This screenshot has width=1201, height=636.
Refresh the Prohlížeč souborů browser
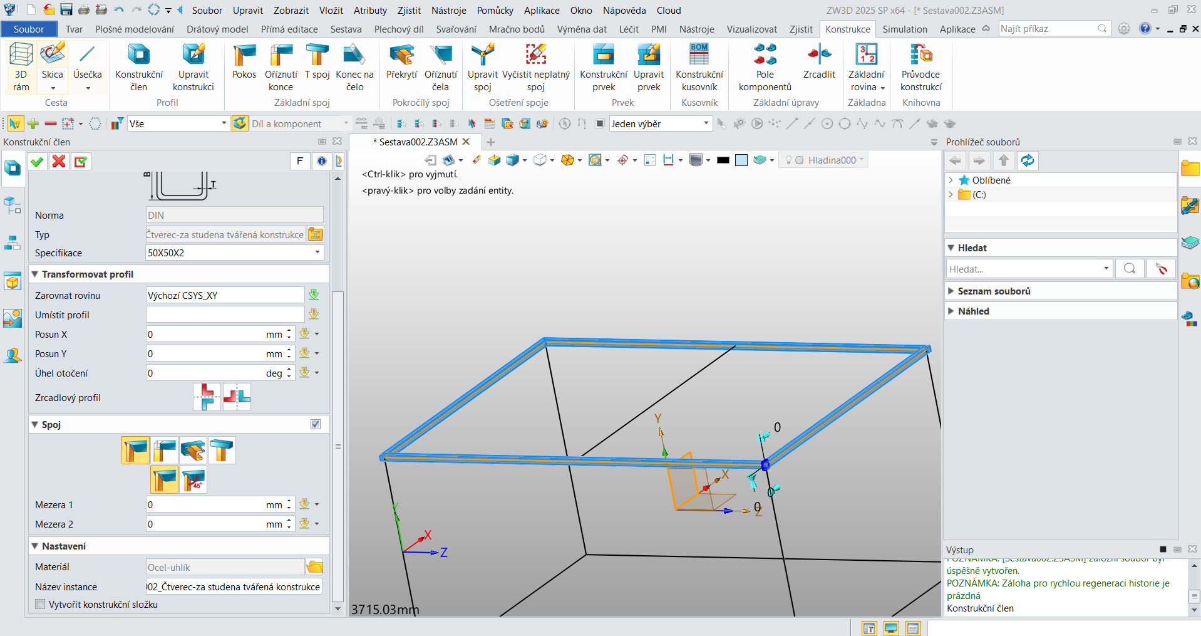(1028, 161)
